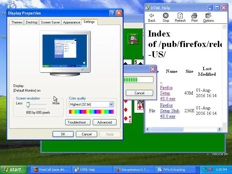Click the taskbar clock showing 3:05 PM
Viewport: 232px width, 174px height.
point(221,170)
